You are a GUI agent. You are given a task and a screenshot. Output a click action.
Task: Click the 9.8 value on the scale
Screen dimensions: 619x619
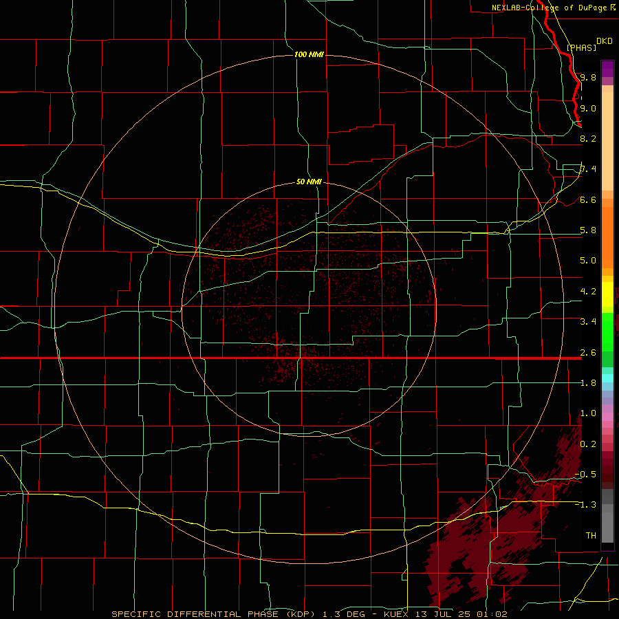click(x=588, y=77)
